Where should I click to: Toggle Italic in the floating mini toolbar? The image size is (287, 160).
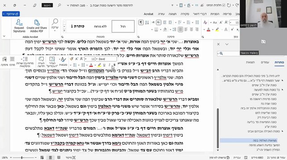click(x=109, y=65)
